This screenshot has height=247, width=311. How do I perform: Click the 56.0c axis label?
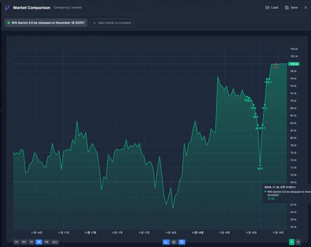click(294, 227)
